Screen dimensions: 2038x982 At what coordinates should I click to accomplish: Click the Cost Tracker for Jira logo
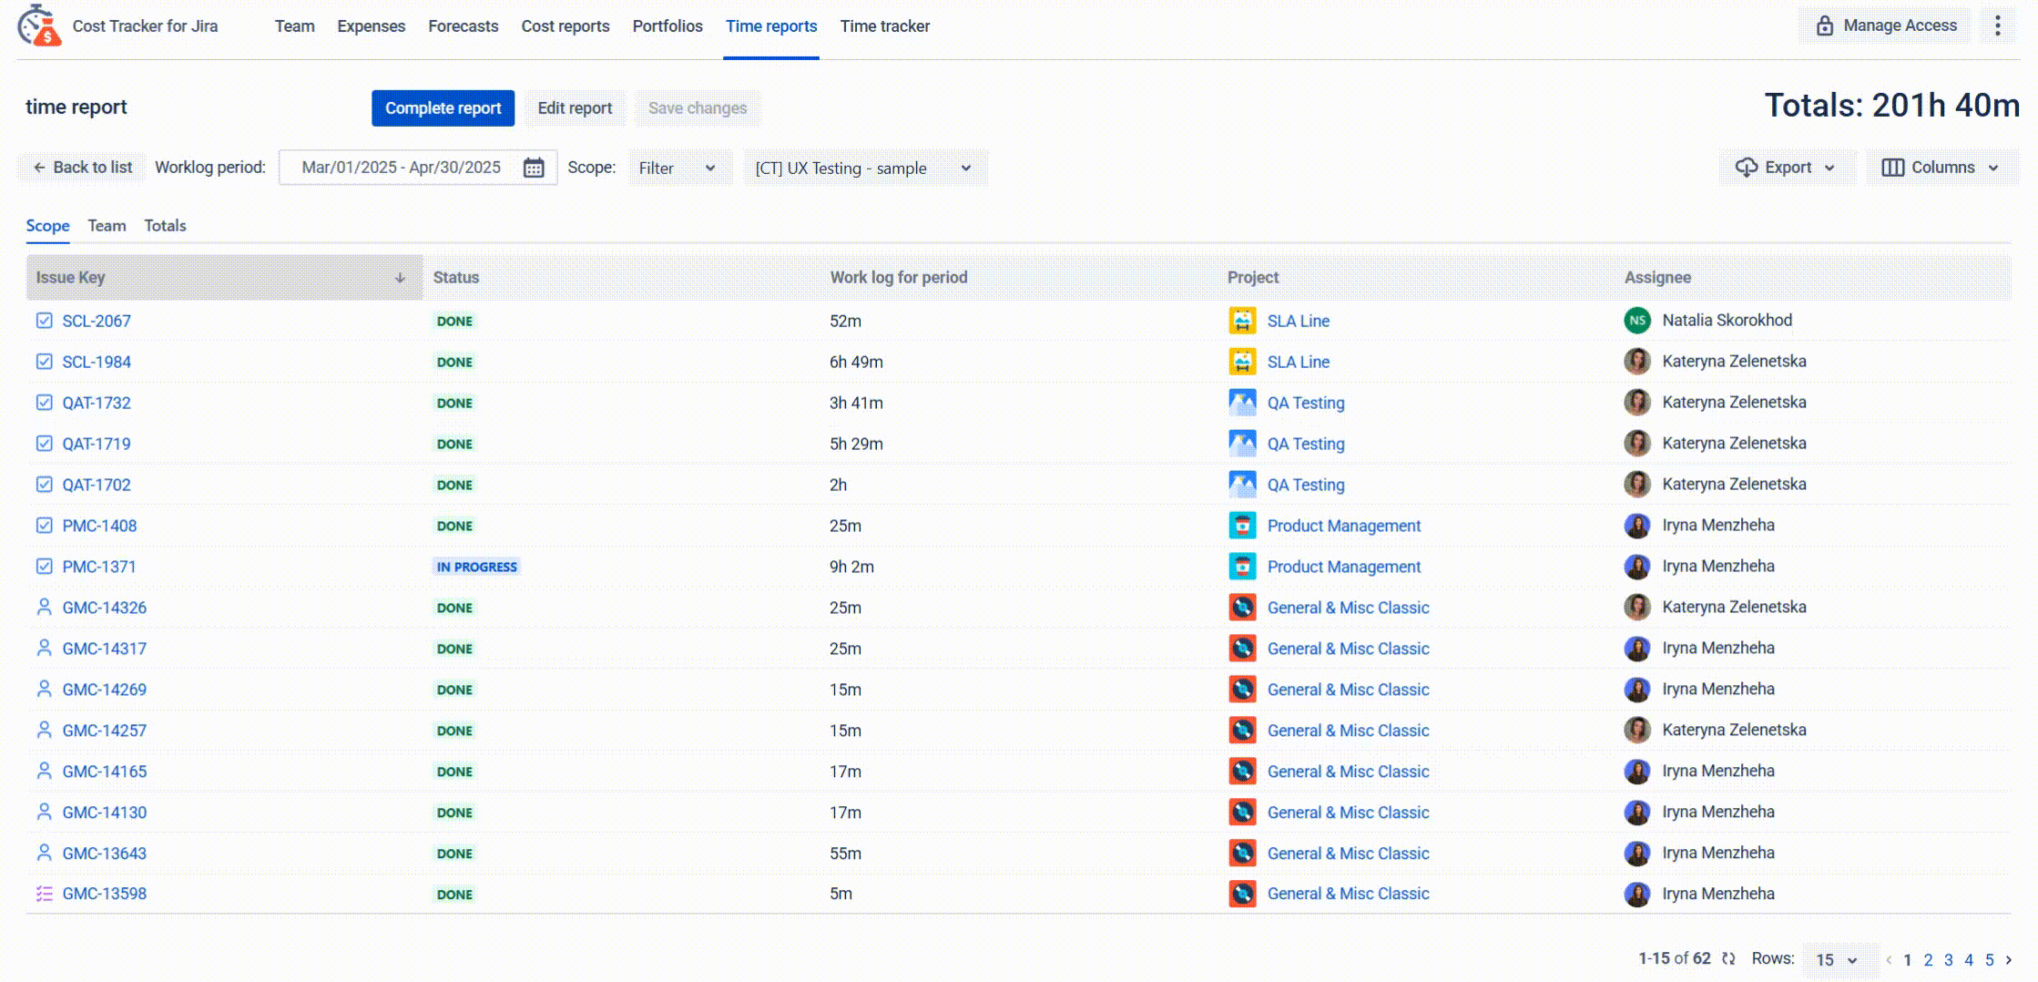(39, 26)
